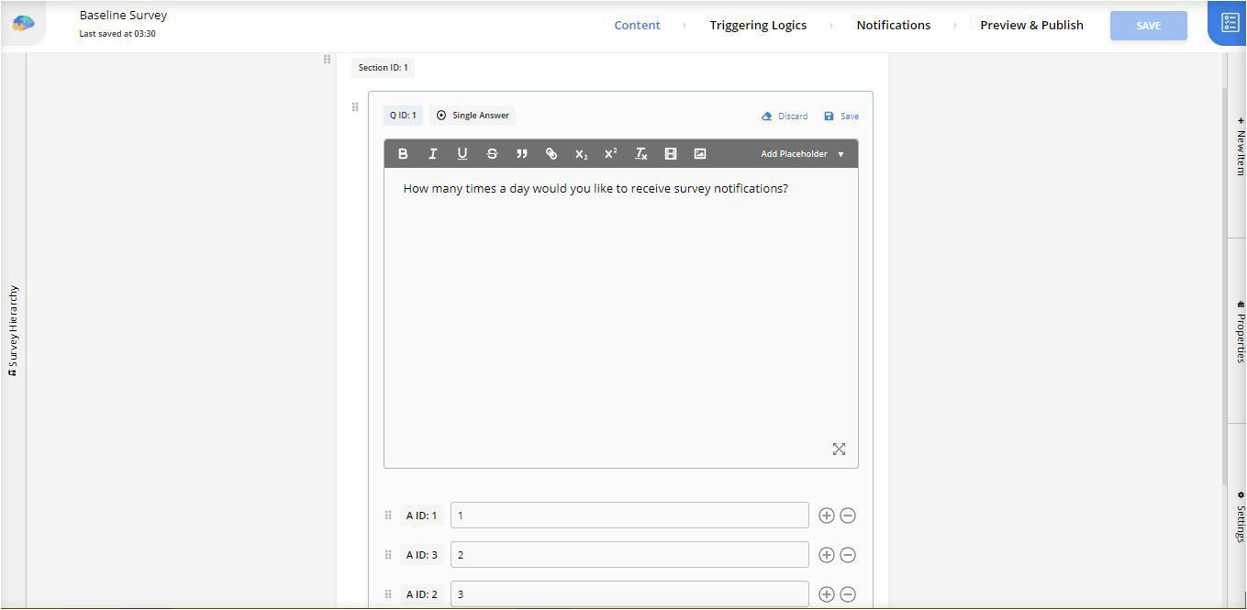This screenshot has width=1247, height=610.
Task: Expand the Survey Hierarchy side panel
Action: point(13,330)
